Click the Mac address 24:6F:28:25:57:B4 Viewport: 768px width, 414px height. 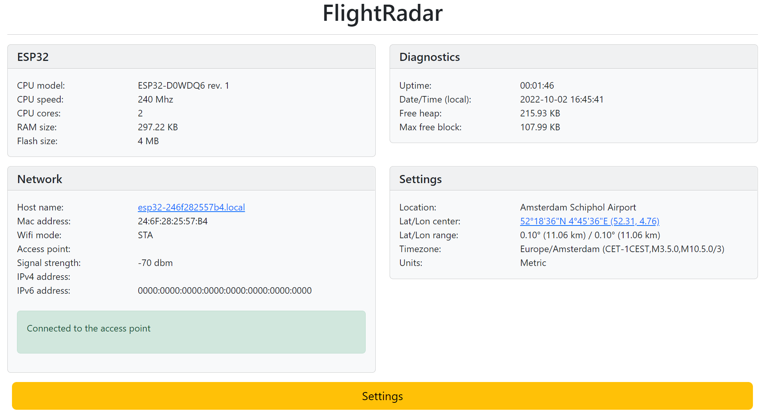pos(173,221)
